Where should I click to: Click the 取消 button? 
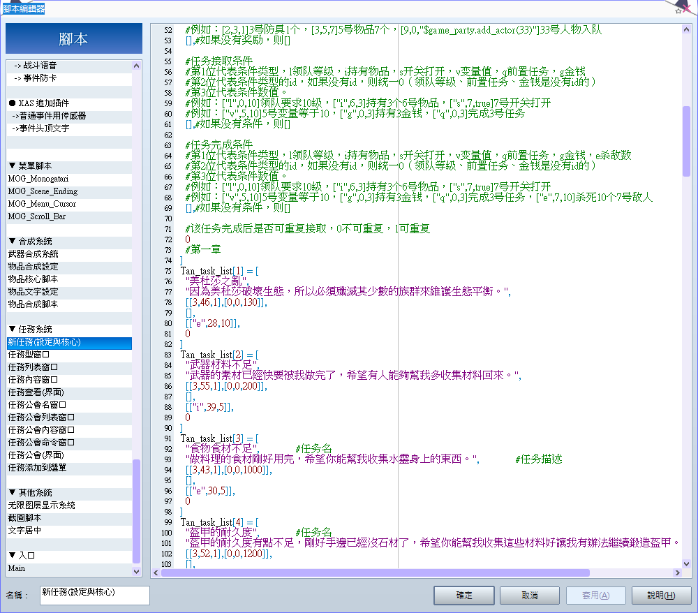tap(530, 595)
